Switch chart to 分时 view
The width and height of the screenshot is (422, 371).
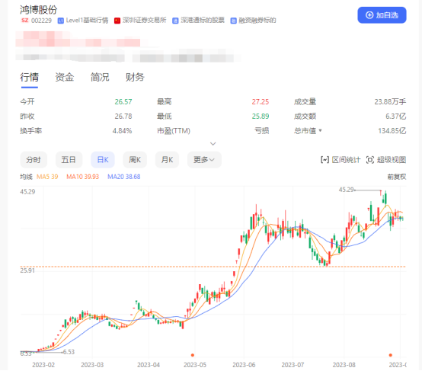click(34, 160)
